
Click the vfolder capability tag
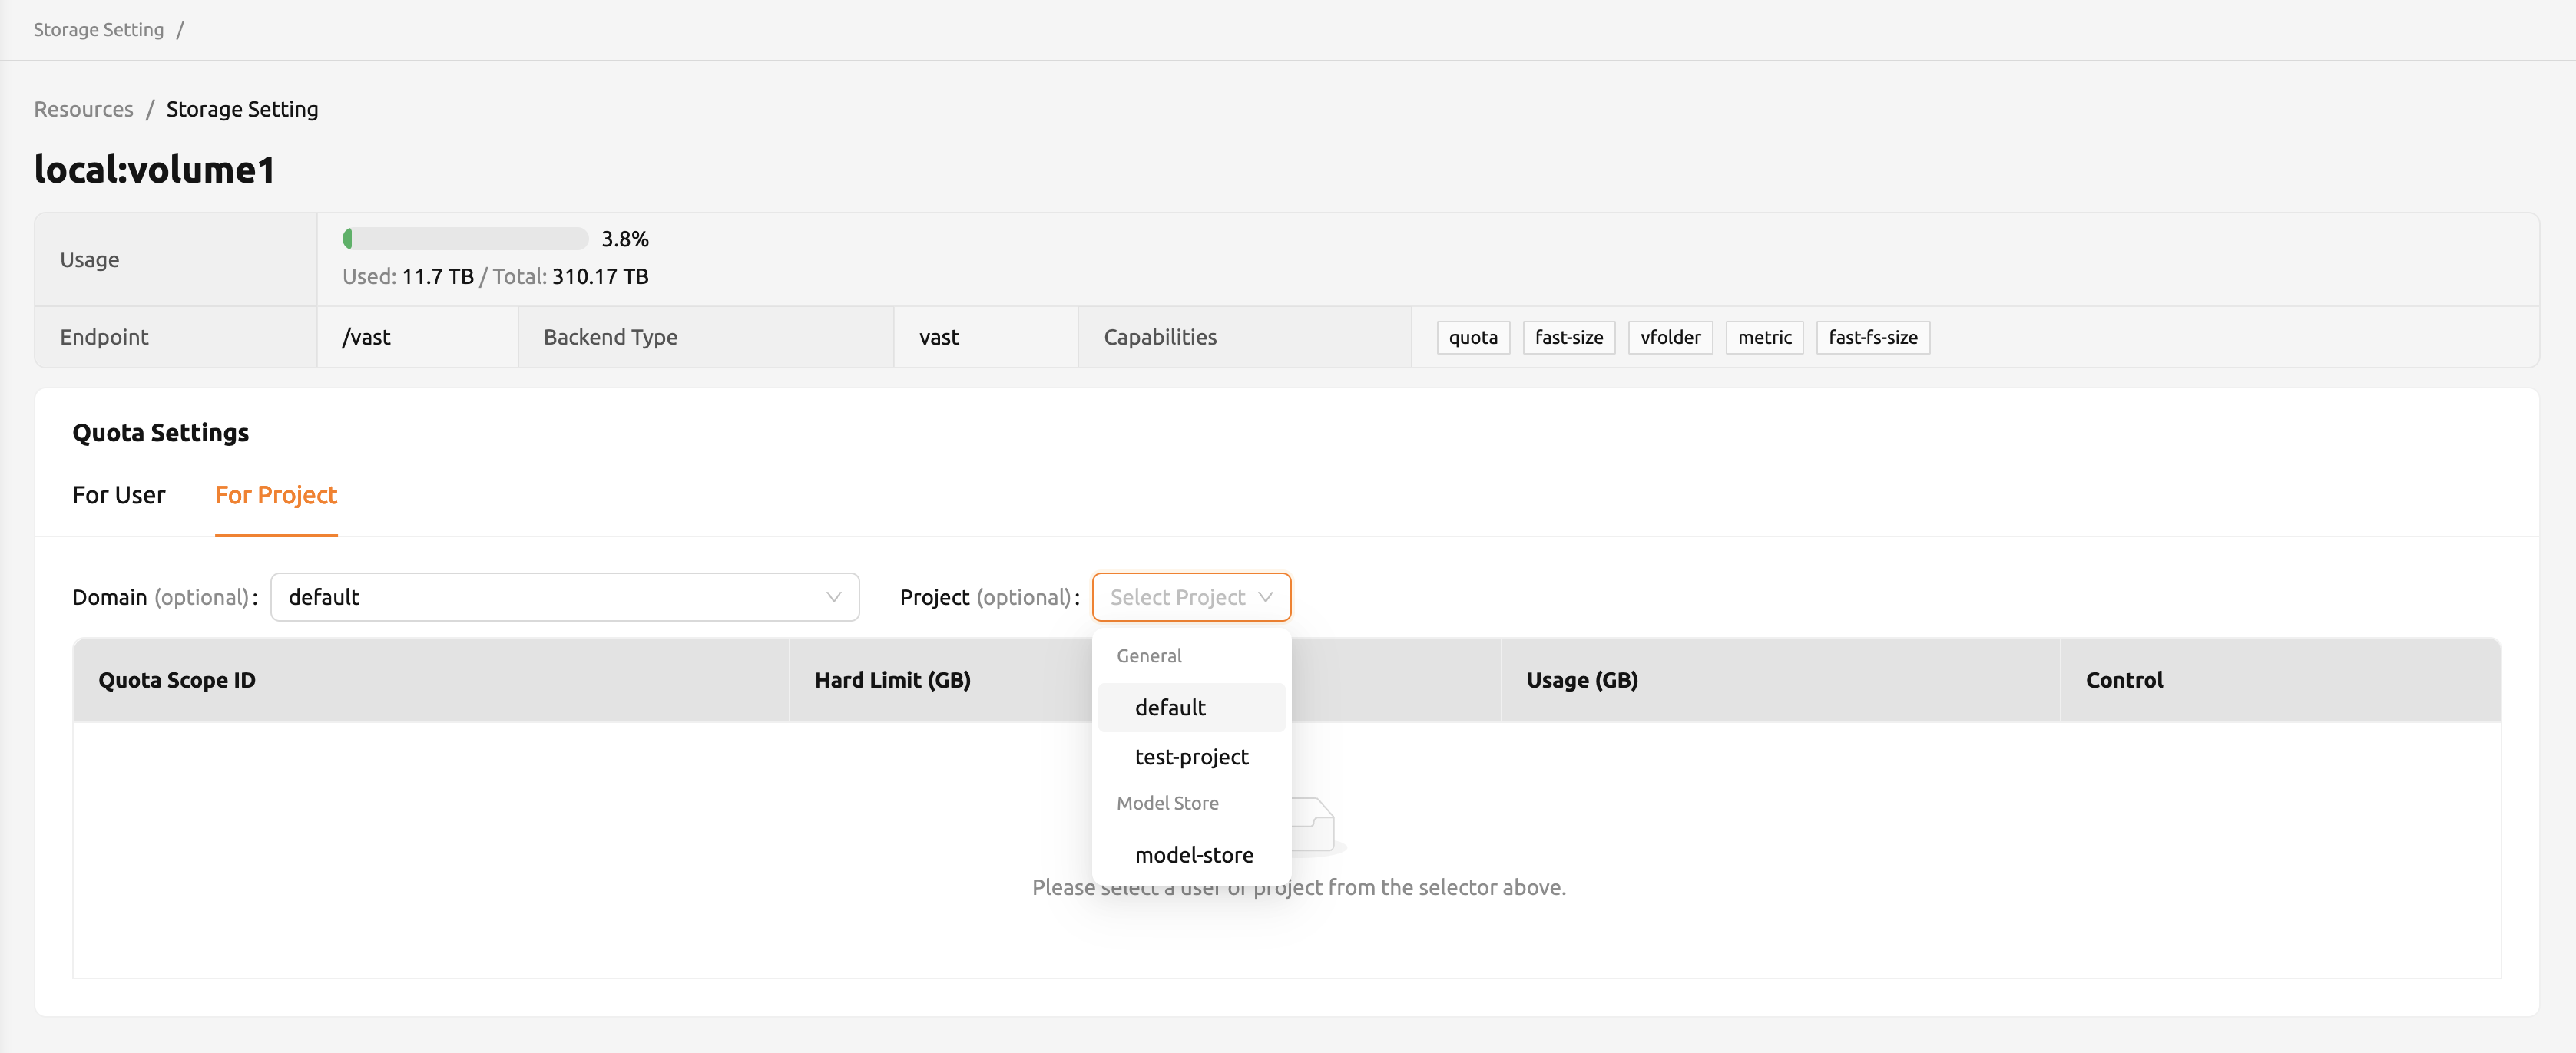[1670, 337]
